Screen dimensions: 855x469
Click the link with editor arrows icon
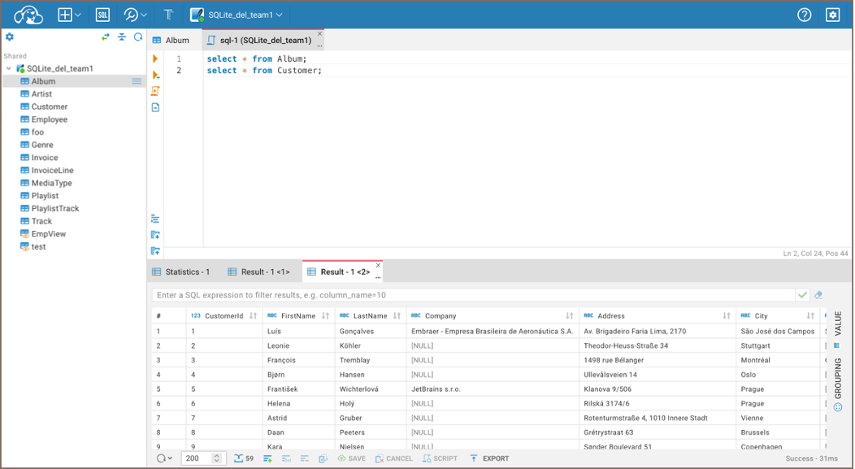(x=105, y=37)
